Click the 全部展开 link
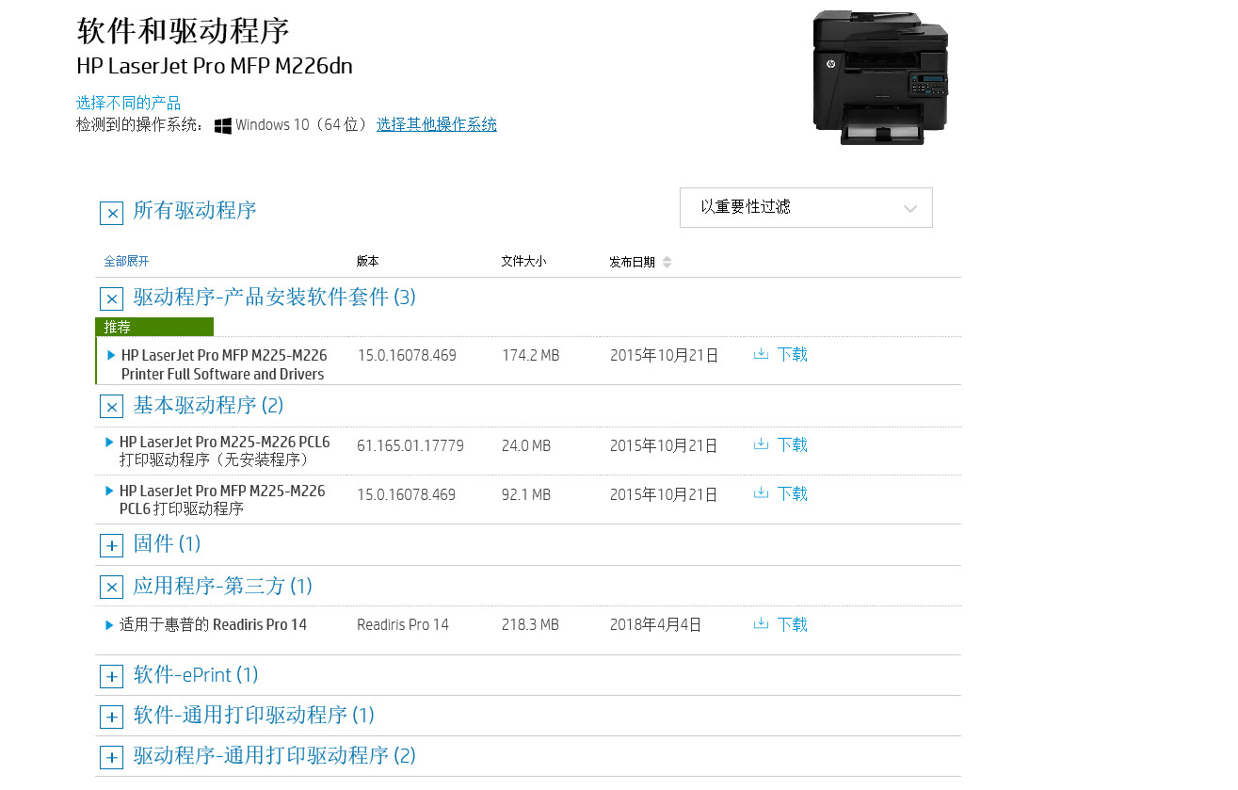Viewport: 1238px width, 790px height. point(126,262)
